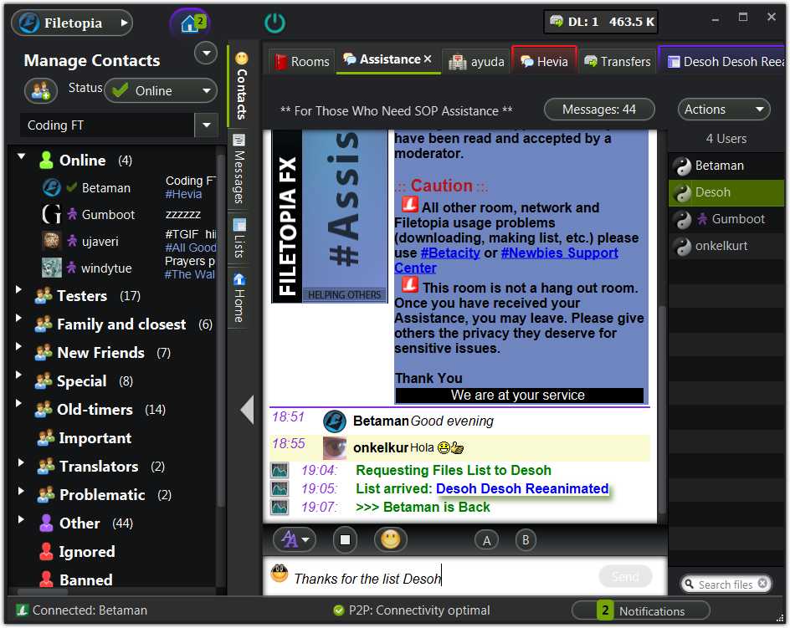Select Desoh in the room users list
790x628 pixels.
pyautogui.click(x=726, y=192)
